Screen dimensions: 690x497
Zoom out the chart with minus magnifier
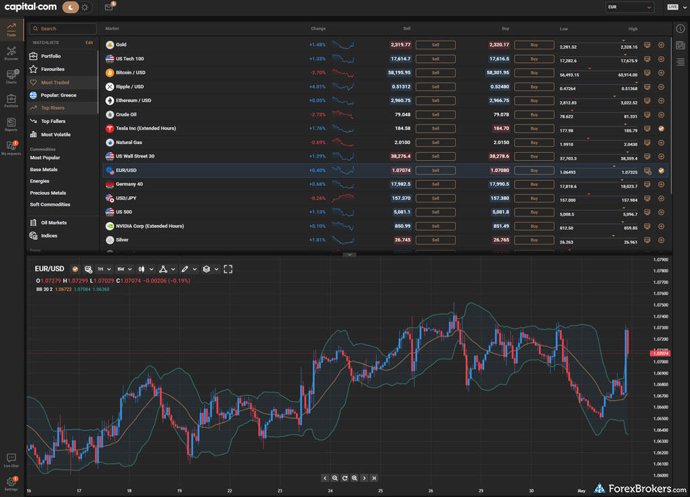coord(335,478)
